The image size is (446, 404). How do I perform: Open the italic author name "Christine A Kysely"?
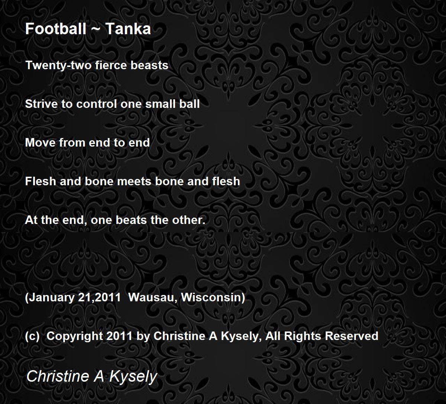[x=92, y=376]
